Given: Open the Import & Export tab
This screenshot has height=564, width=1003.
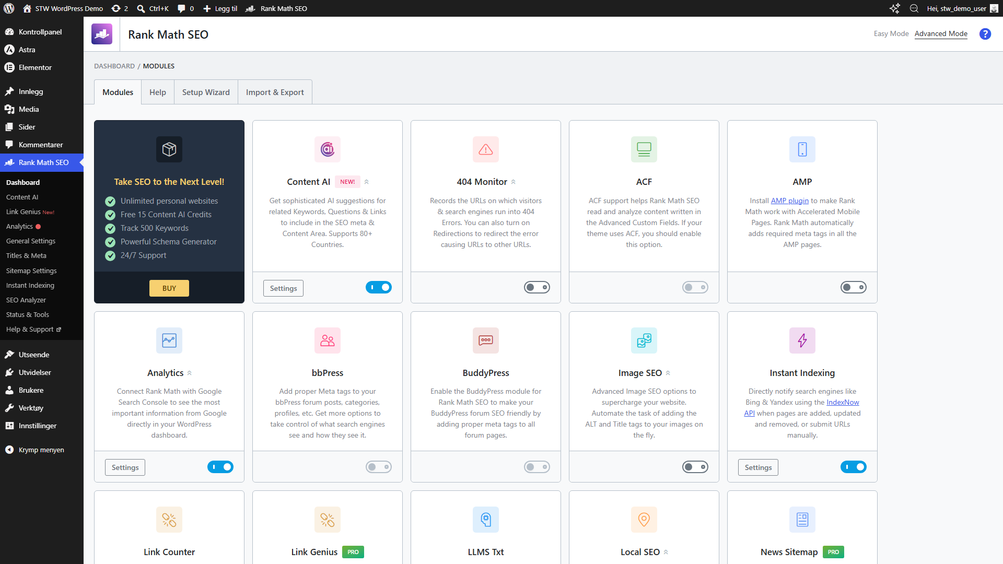Looking at the screenshot, I should pos(275,92).
